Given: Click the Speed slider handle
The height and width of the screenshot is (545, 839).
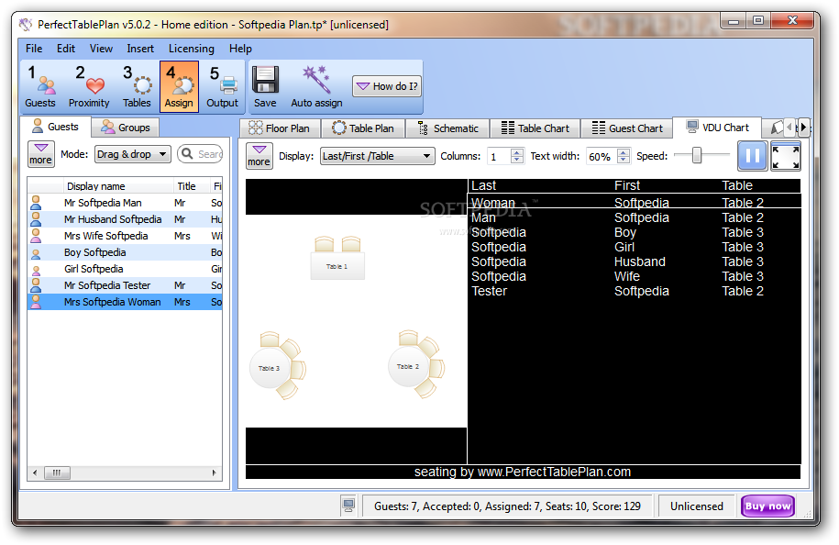Looking at the screenshot, I should pos(696,155).
